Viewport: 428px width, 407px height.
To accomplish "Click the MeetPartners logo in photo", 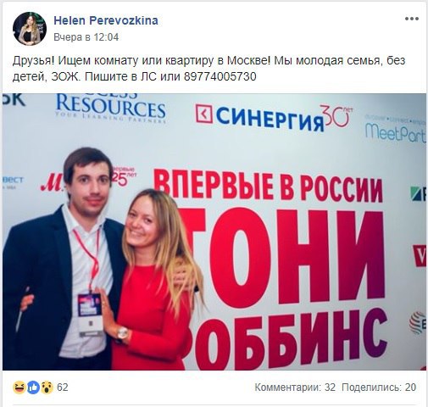I will 395,131.
